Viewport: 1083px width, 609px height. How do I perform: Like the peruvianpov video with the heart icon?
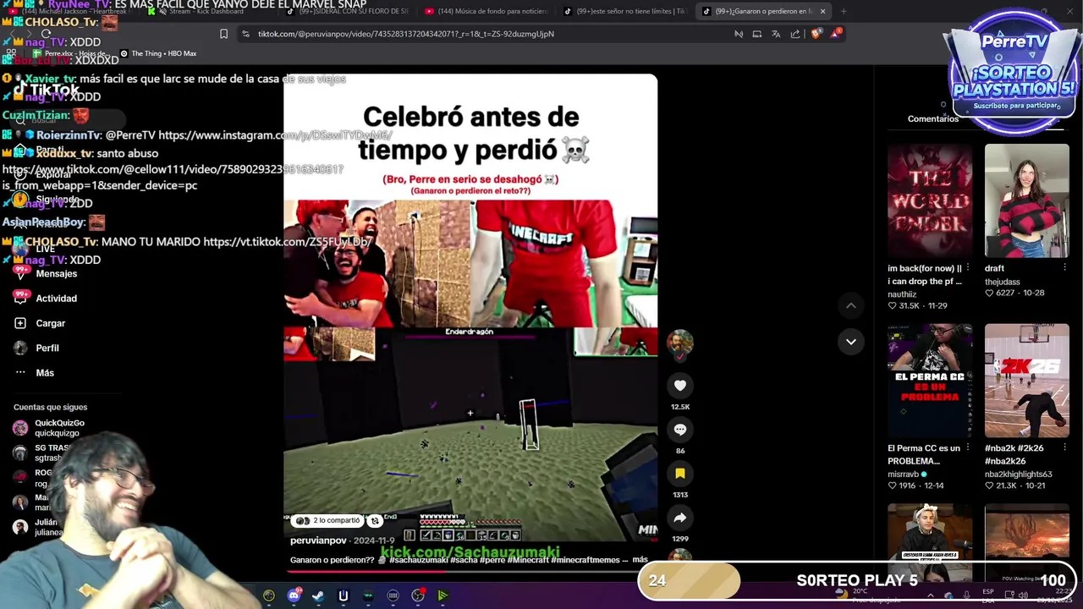tap(680, 386)
